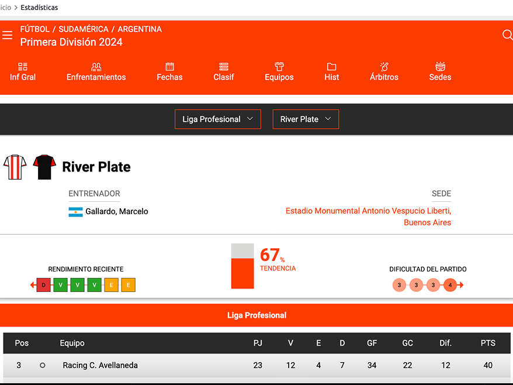Viewport: 513px width, 385px height.
Task: Sort table by PTS column header
Action: click(487, 343)
